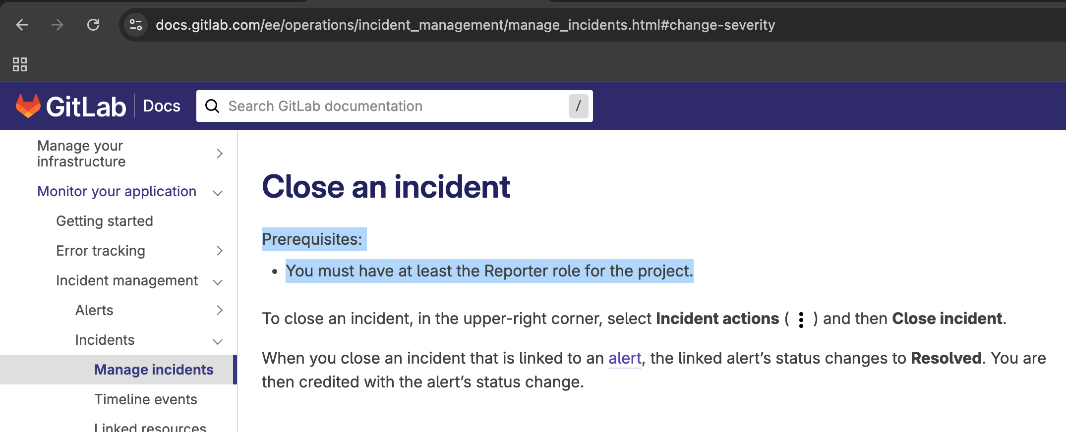
Task: Click the GitLab fox logo
Action: (28, 106)
